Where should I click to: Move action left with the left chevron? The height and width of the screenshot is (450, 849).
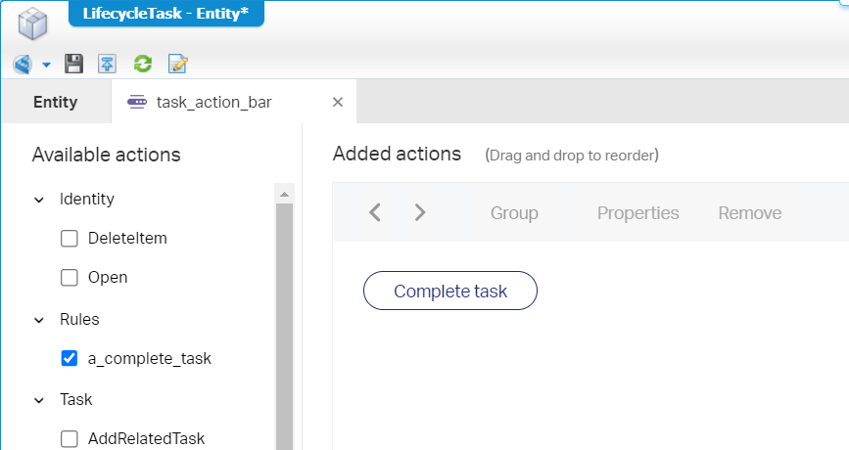(375, 212)
